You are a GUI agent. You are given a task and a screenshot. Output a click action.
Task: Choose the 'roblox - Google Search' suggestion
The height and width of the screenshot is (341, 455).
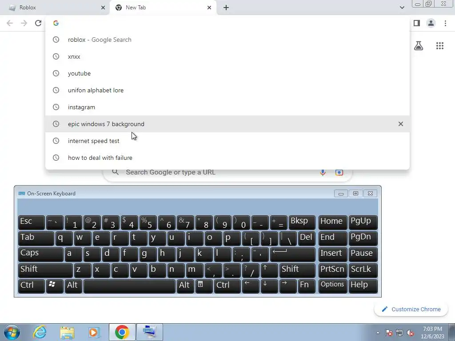(227, 40)
